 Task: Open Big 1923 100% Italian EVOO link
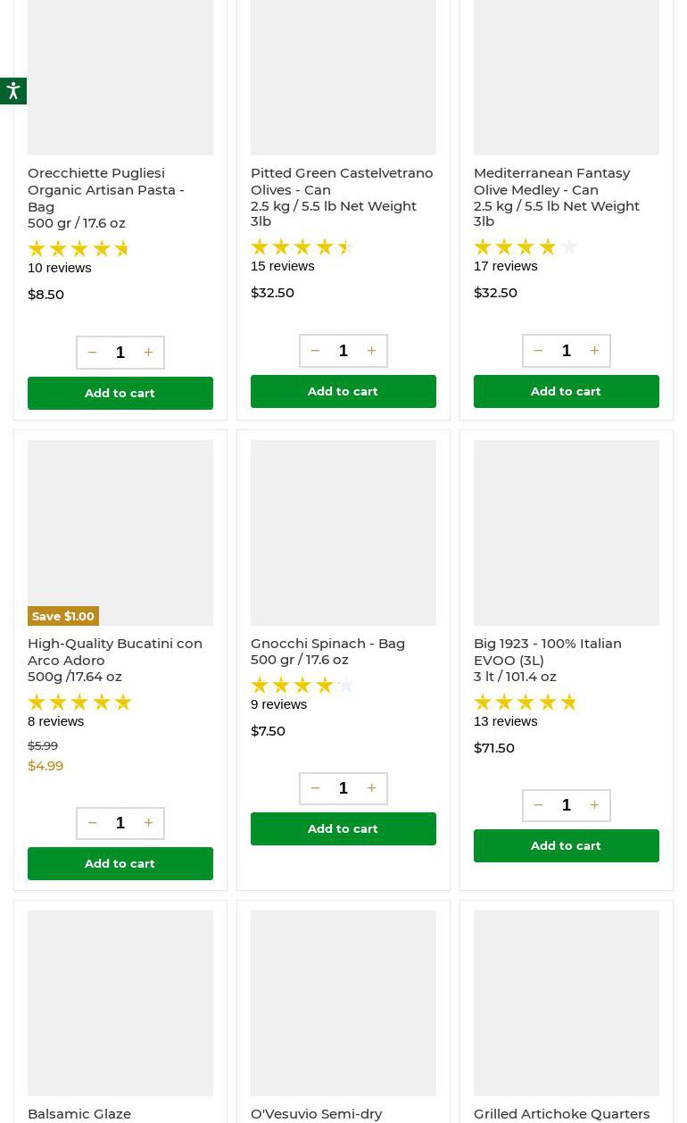tap(547, 652)
